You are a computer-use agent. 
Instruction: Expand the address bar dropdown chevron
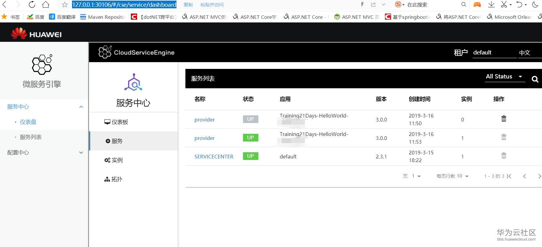tap(383, 5)
